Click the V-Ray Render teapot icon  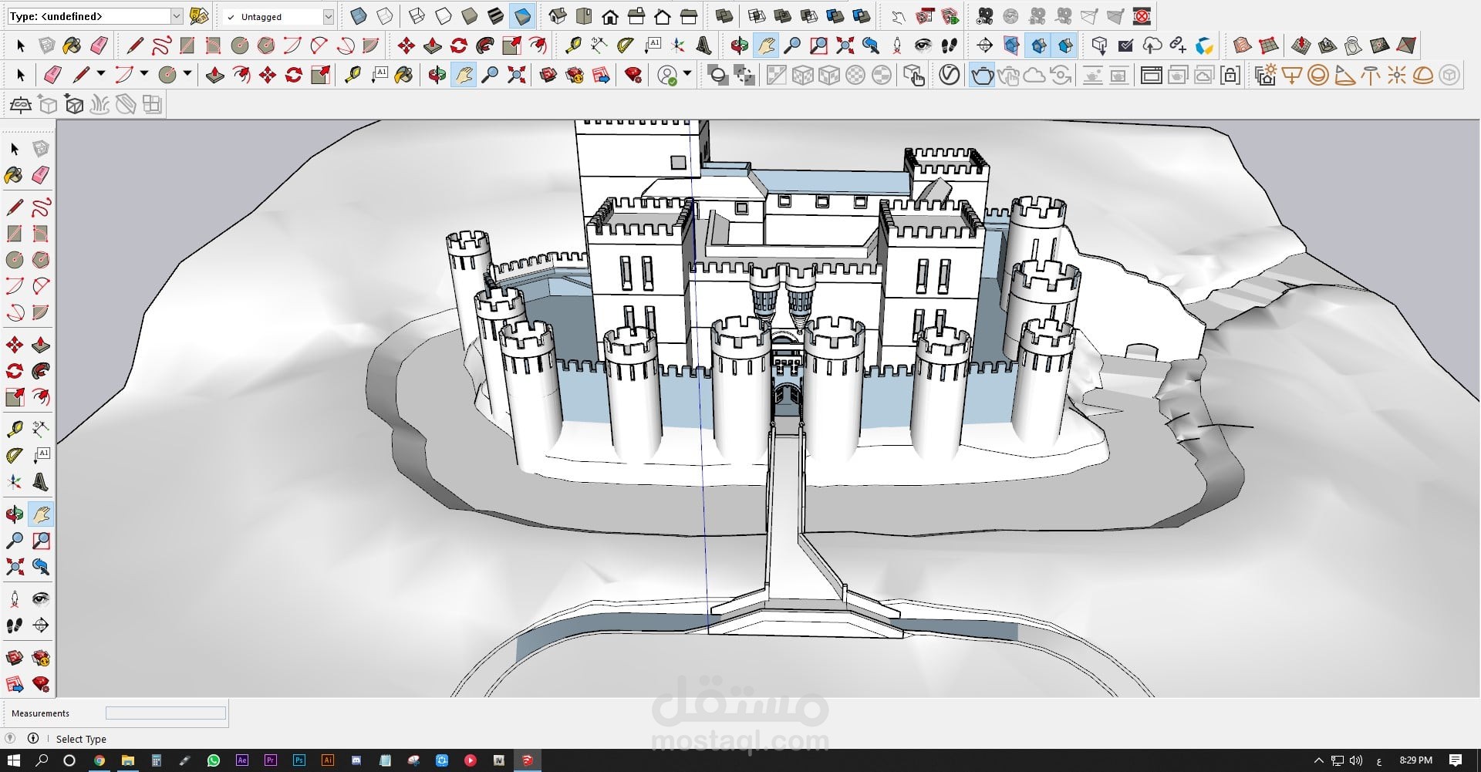(982, 75)
